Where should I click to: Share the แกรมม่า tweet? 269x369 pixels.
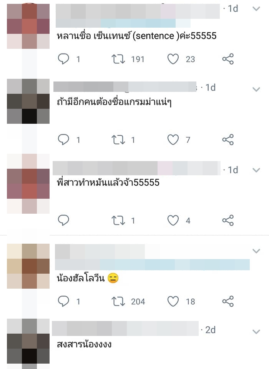tap(228, 140)
